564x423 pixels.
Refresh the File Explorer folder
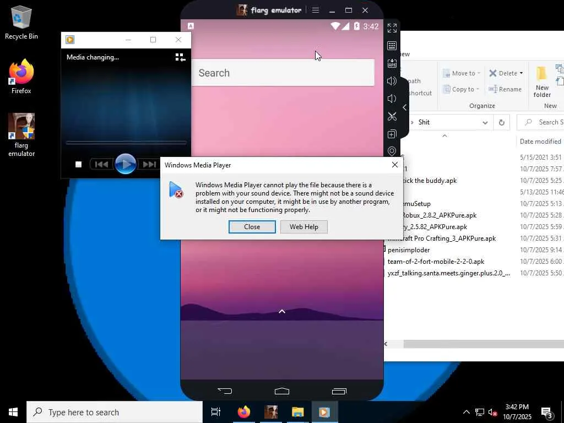(x=501, y=123)
